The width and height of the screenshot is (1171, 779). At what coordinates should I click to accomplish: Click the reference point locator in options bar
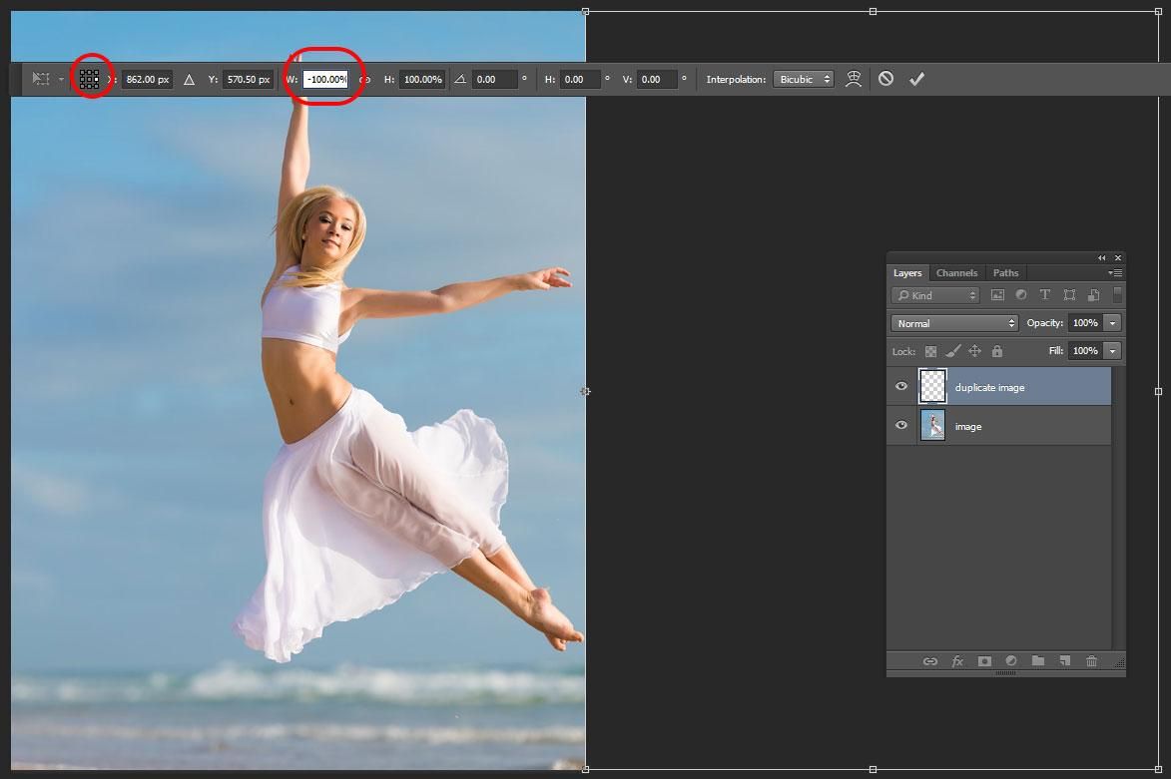click(x=89, y=78)
